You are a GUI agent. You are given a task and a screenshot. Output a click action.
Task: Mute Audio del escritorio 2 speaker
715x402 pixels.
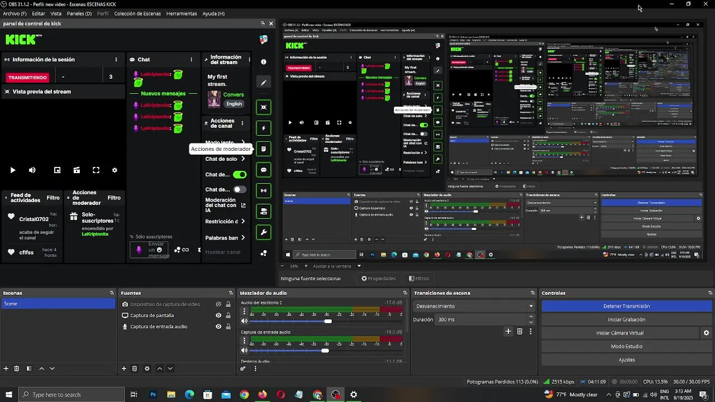coord(244,321)
